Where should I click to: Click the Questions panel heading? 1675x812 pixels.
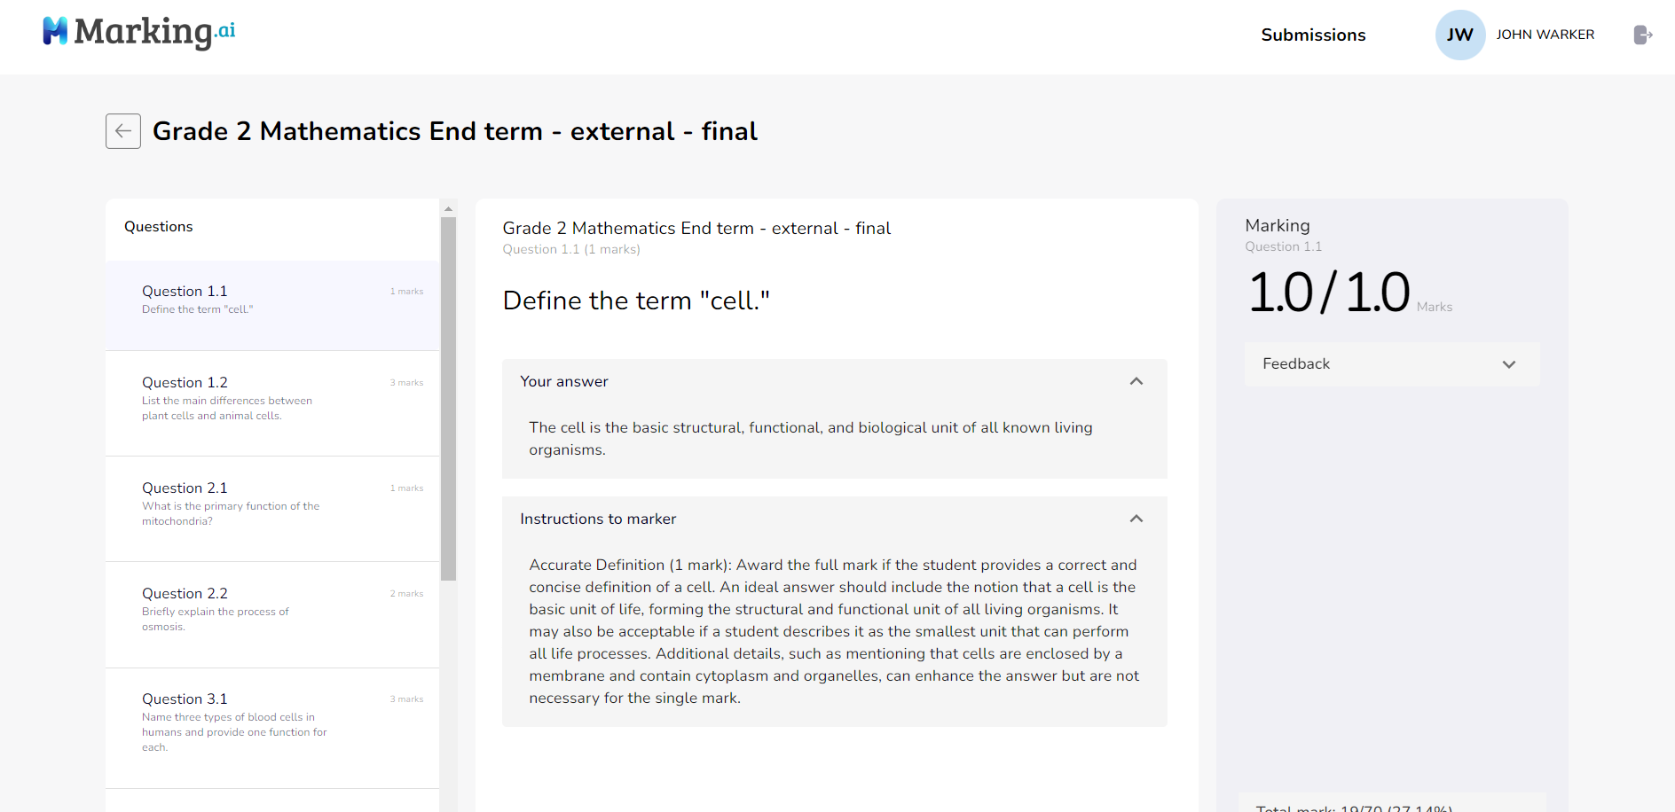click(x=159, y=227)
